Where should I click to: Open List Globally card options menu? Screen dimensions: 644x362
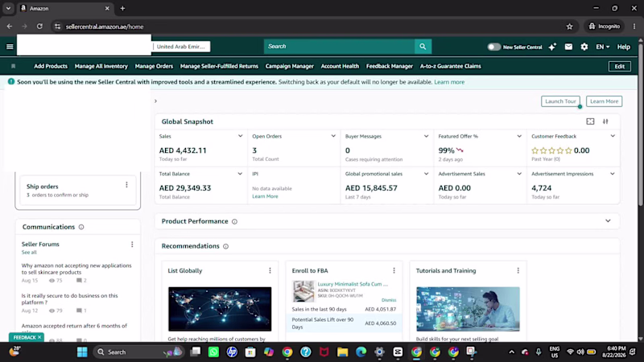(x=270, y=270)
